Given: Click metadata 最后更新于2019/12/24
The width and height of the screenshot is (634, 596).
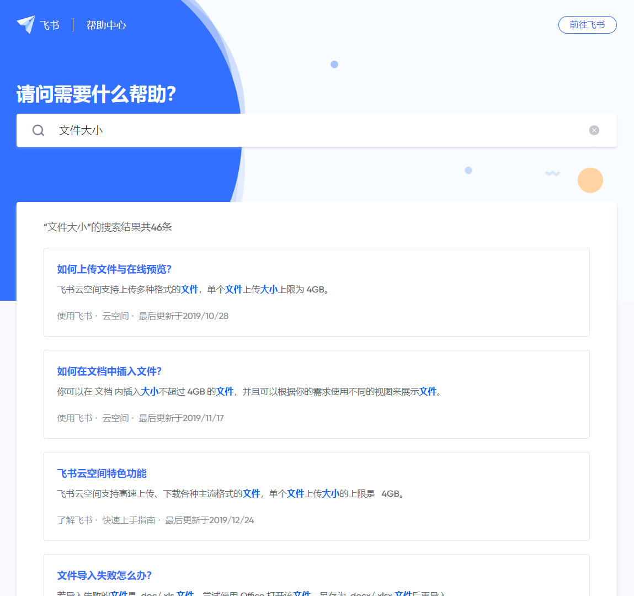Looking at the screenshot, I should point(210,520).
